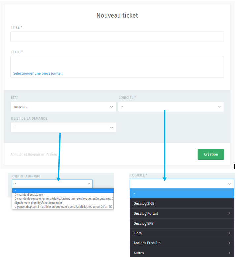The width and height of the screenshot is (236, 259).
Task: Click inside the TEXTE text area
Action: click(x=117, y=67)
